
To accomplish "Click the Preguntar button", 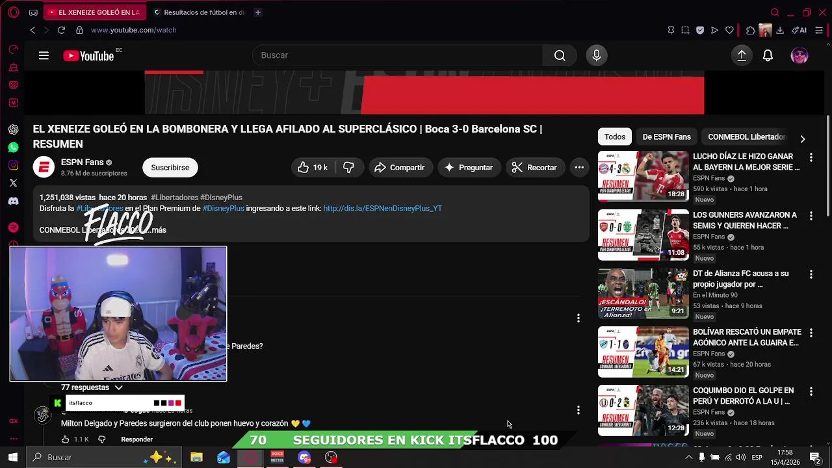I will [x=469, y=168].
